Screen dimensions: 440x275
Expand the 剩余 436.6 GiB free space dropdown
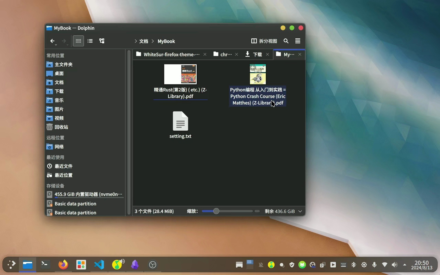tap(300, 211)
